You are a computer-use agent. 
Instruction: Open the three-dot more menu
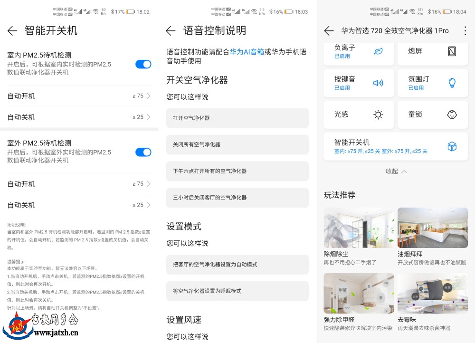click(x=465, y=30)
